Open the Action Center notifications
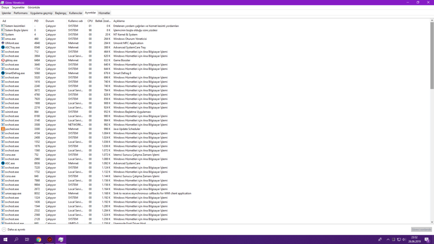434x244 pixels. tap(427, 240)
